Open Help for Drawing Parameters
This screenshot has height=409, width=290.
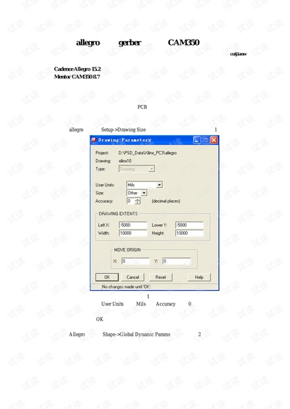[x=199, y=277]
